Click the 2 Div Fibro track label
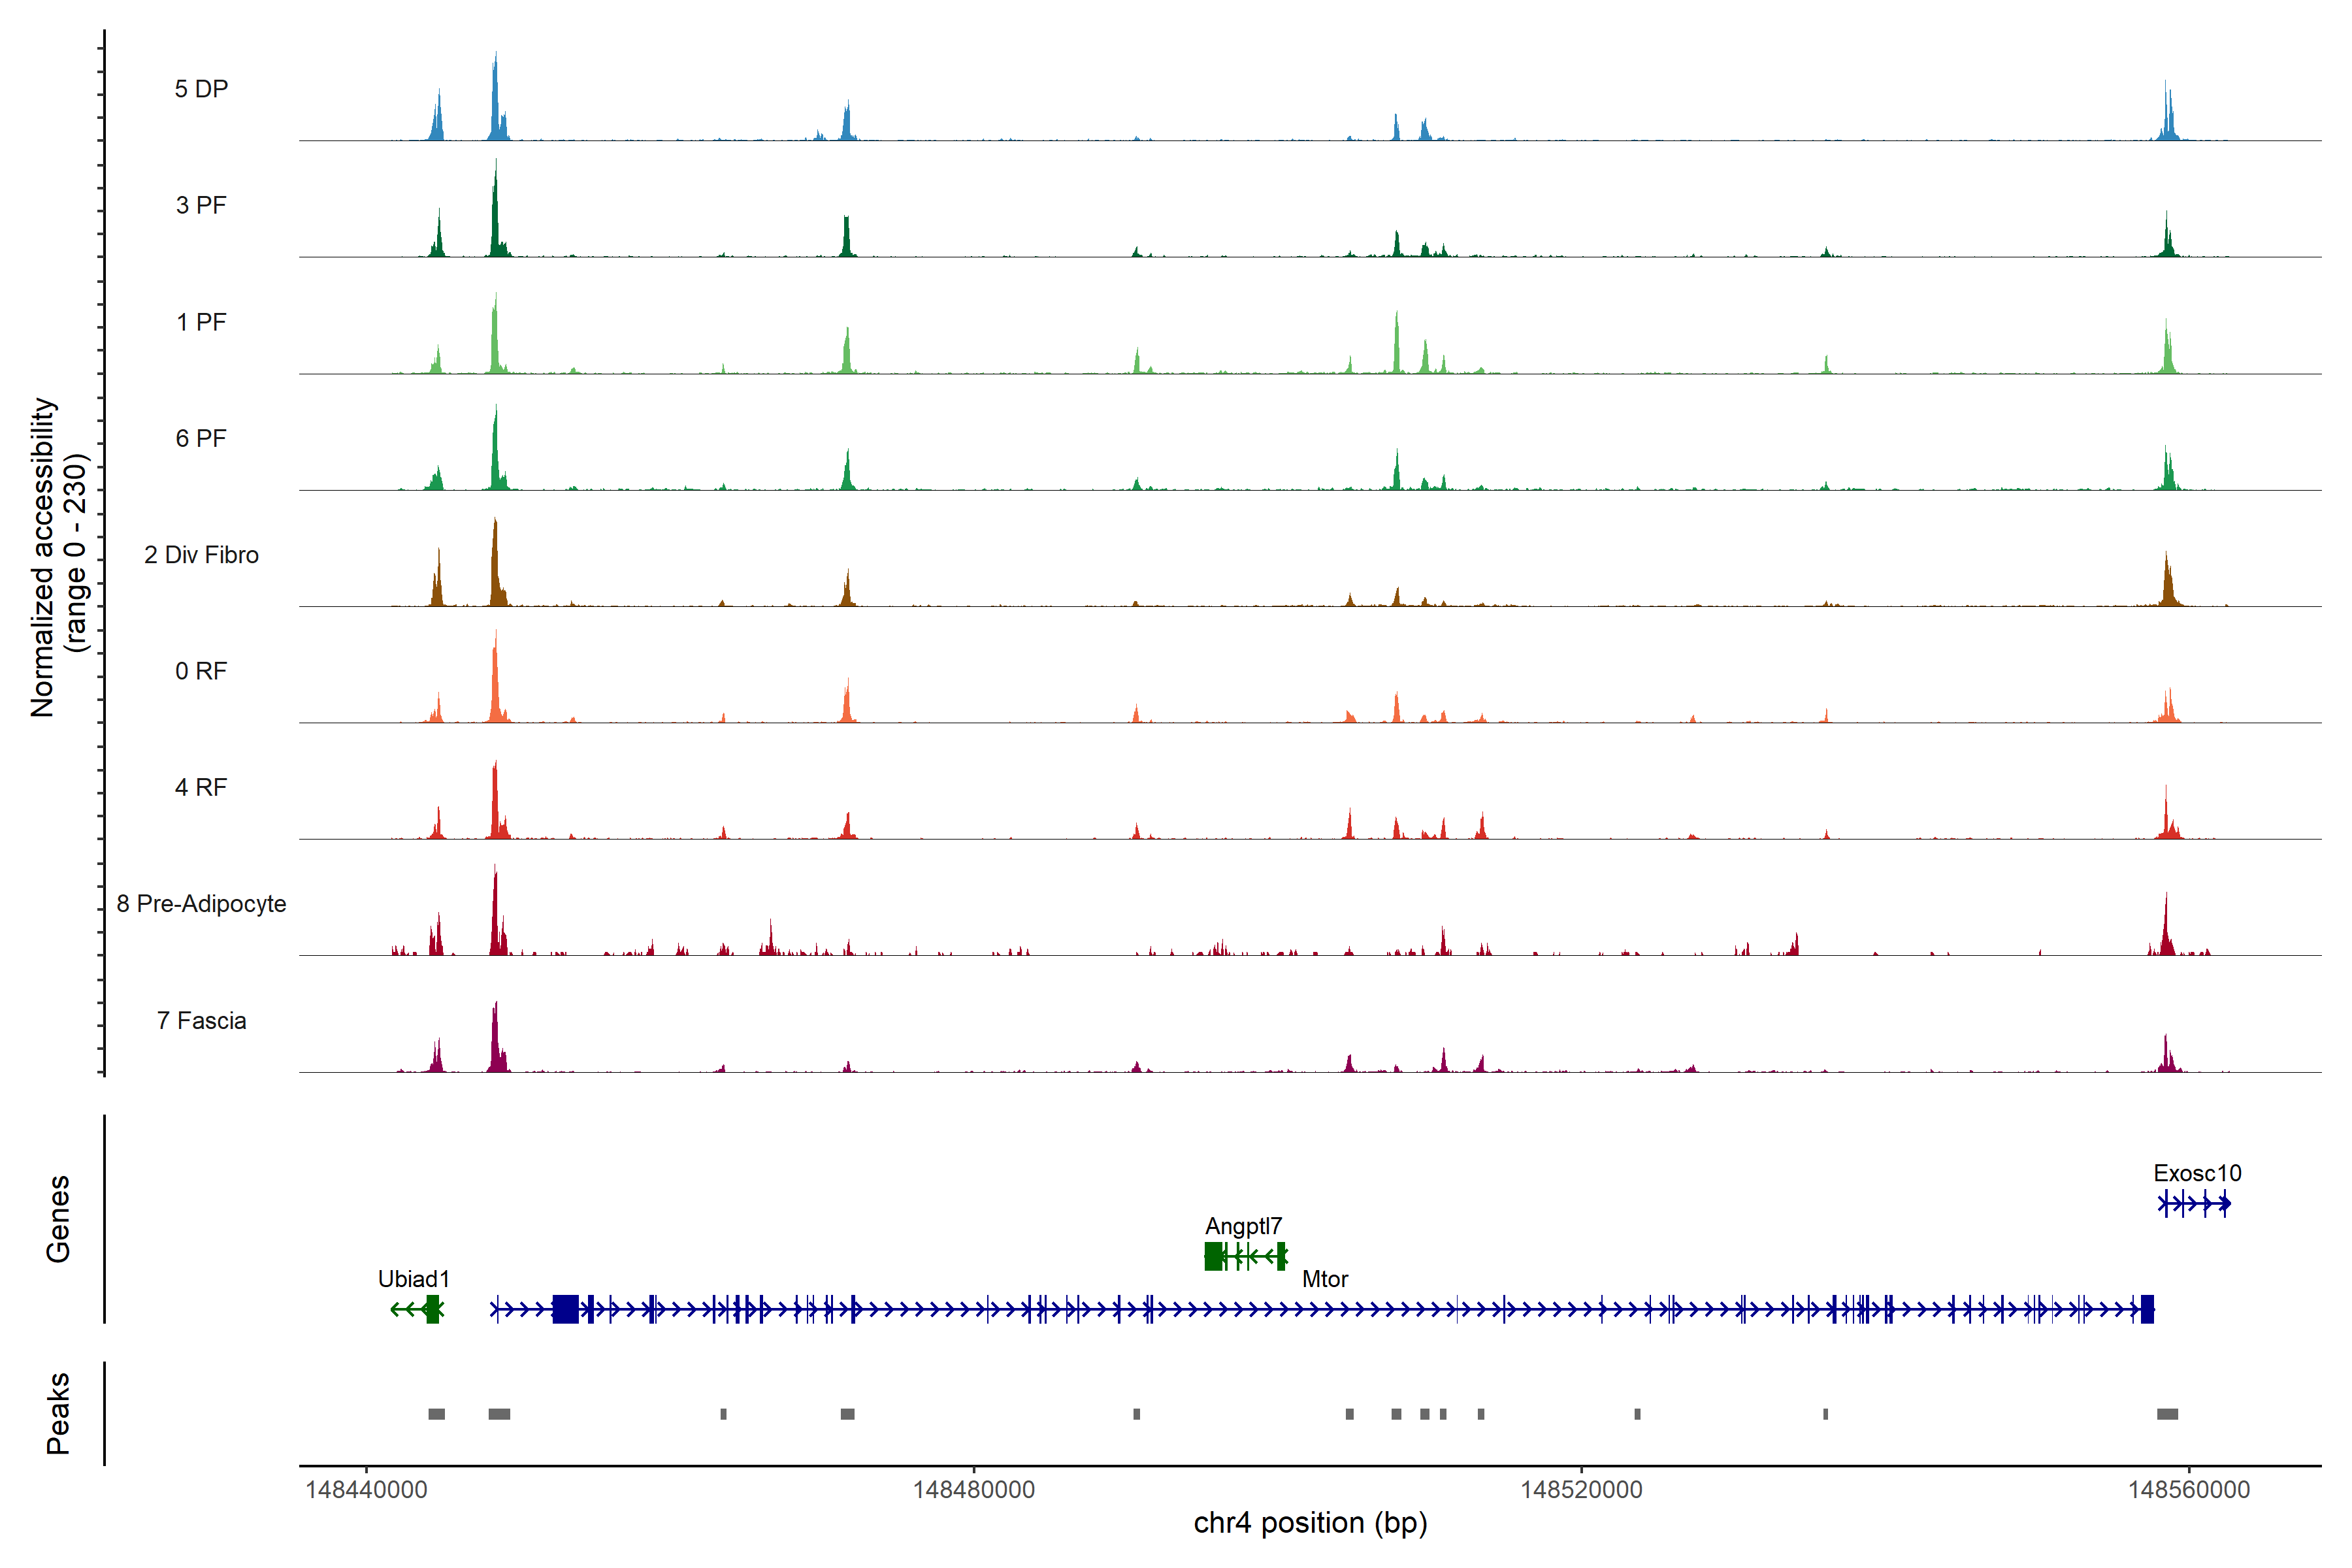The image size is (2352, 1568). tap(201, 555)
